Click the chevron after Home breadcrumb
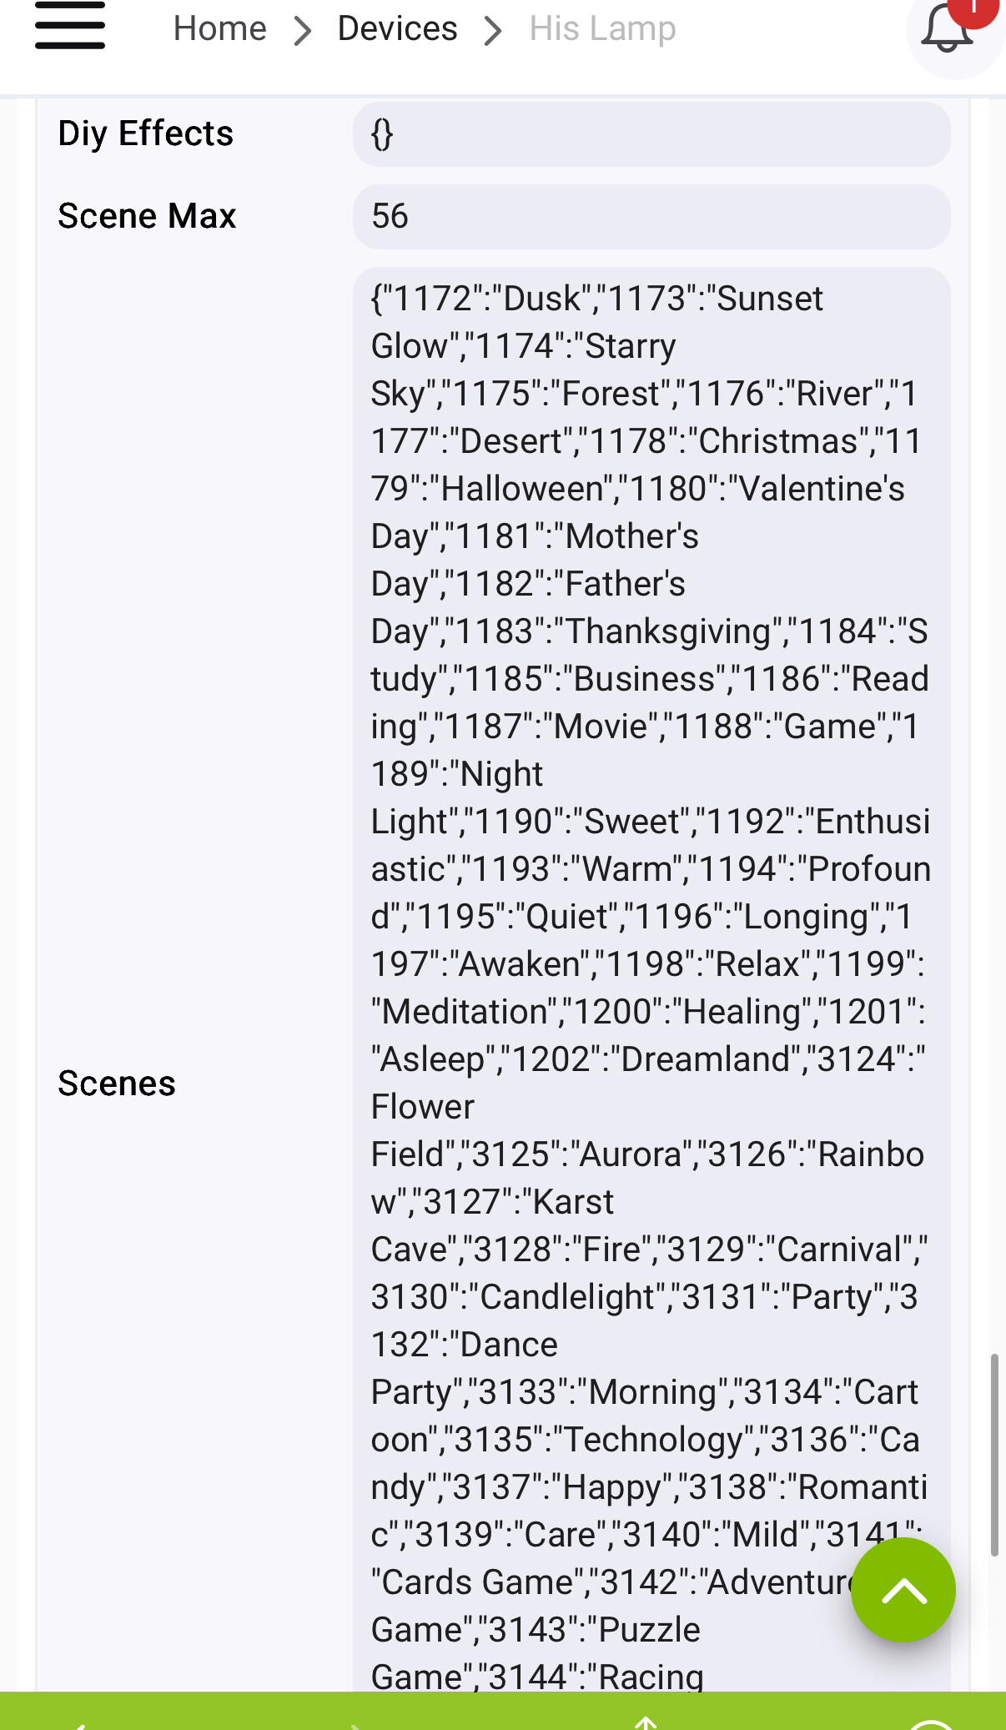1006x1730 pixels. tap(303, 31)
